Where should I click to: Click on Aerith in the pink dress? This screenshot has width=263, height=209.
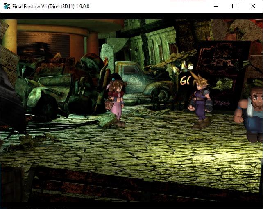[x=116, y=102]
